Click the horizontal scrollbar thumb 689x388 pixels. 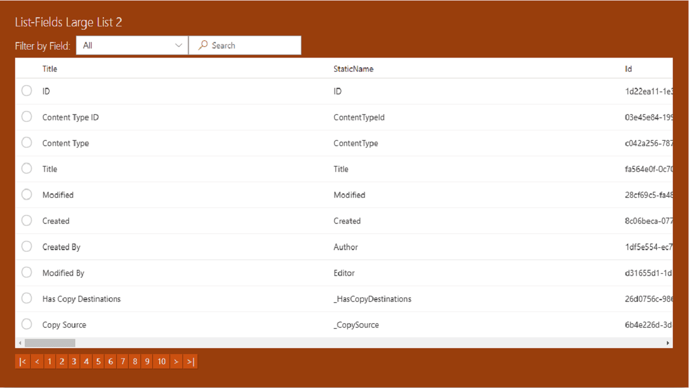[x=50, y=343]
